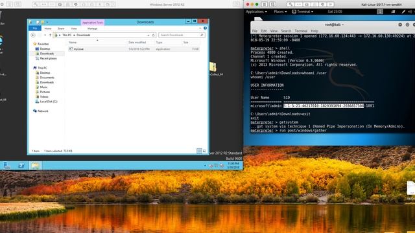415x233 pixels.
Task: Open the Share ribbon tab in Explorer
Action: (x=61, y=28)
